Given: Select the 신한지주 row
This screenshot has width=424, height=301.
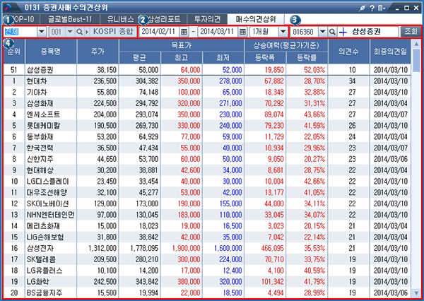Looking at the screenshot, I should pyautogui.click(x=207, y=159).
